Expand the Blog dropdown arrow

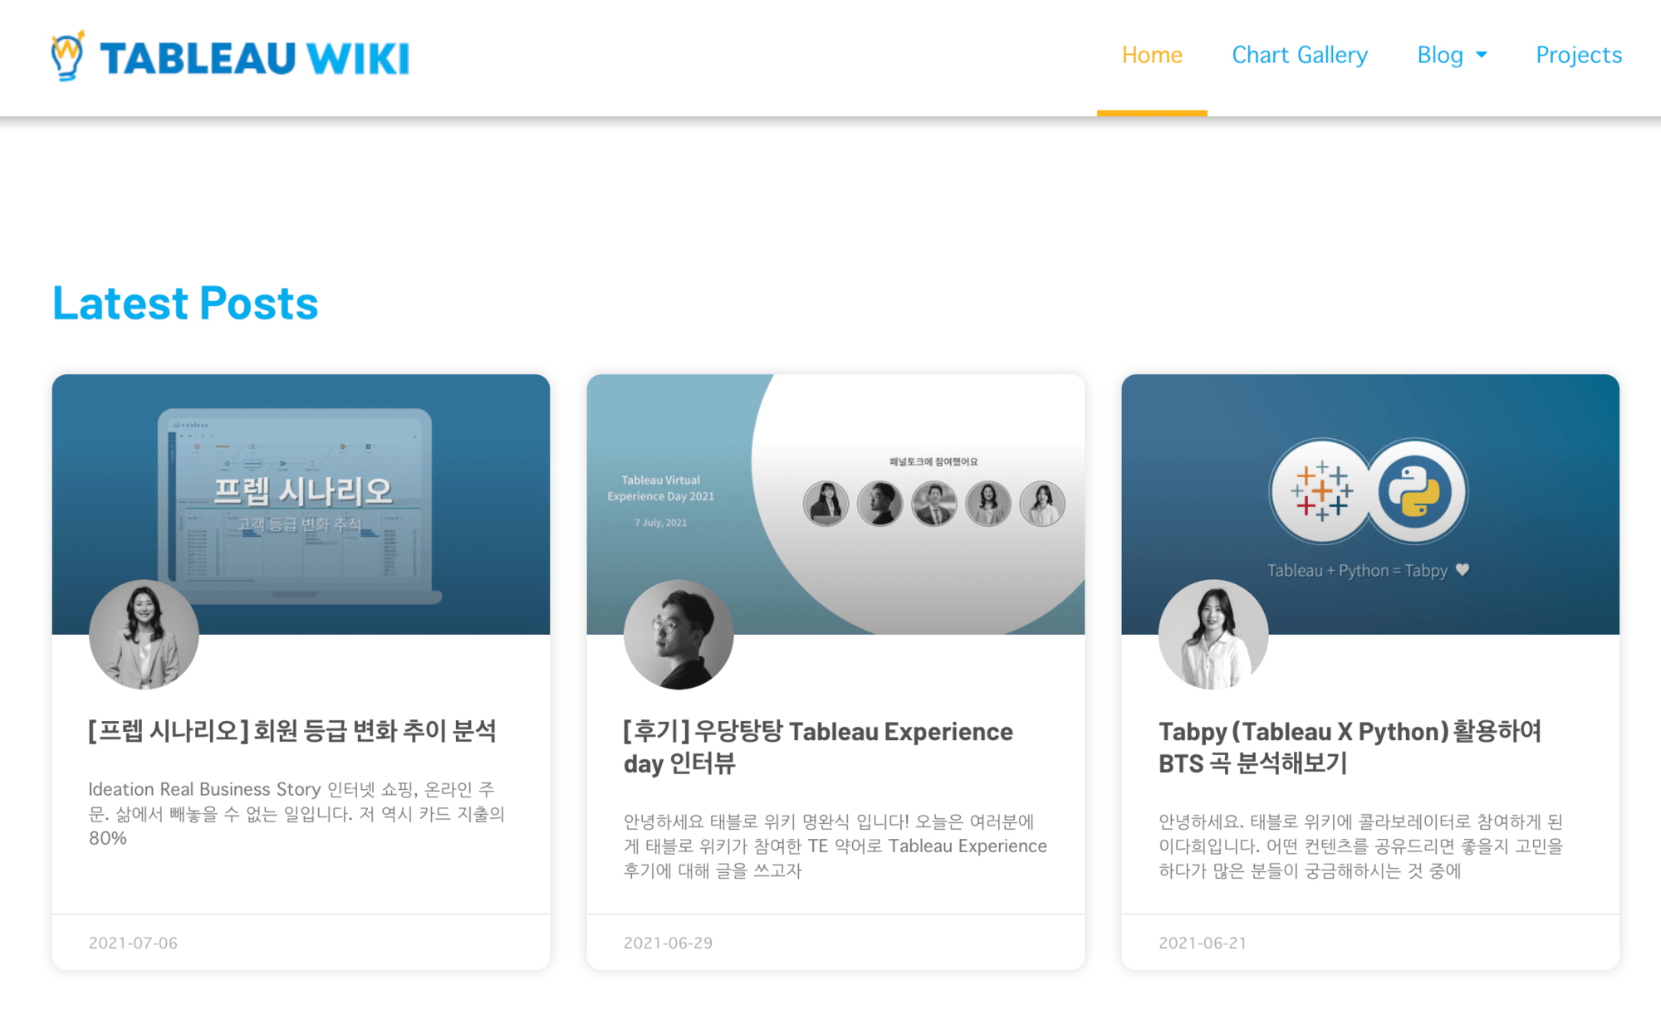coord(1482,55)
